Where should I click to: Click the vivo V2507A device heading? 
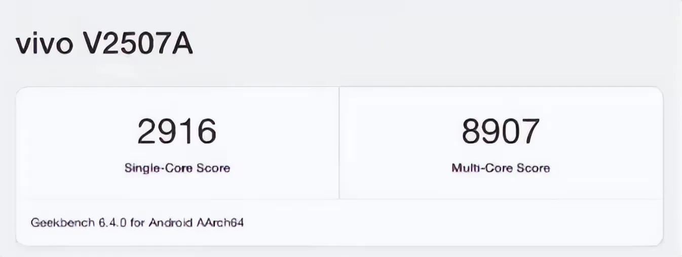click(x=104, y=45)
